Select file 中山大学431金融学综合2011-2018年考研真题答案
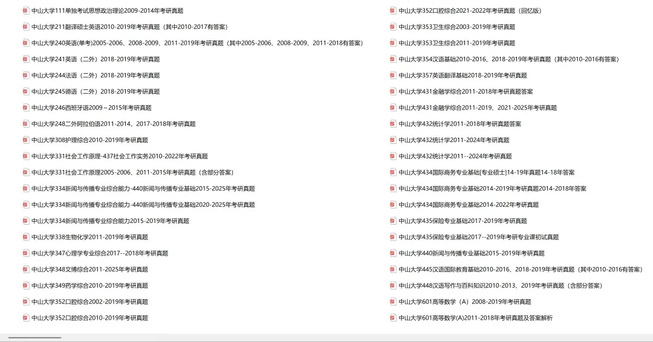This screenshot has width=653, height=342. point(466,91)
